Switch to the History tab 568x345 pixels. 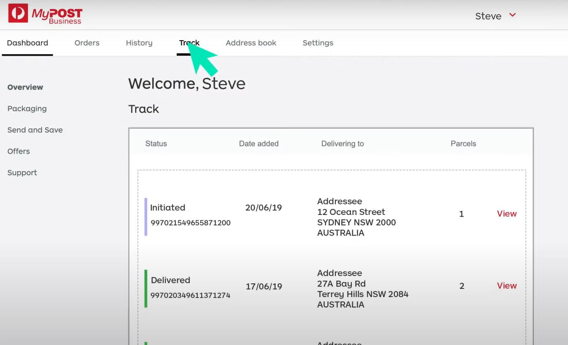pyautogui.click(x=139, y=42)
